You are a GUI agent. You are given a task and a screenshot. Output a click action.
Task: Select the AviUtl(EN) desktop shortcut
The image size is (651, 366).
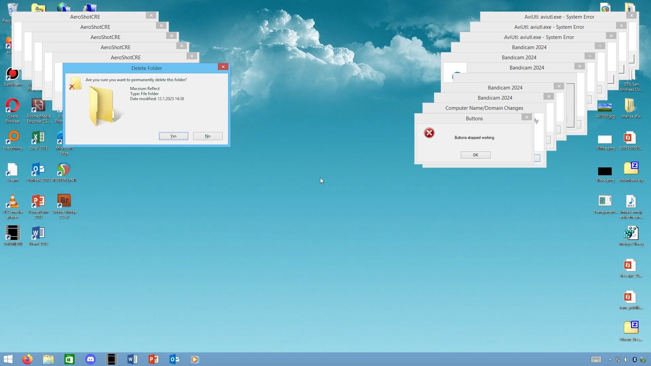point(13,236)
